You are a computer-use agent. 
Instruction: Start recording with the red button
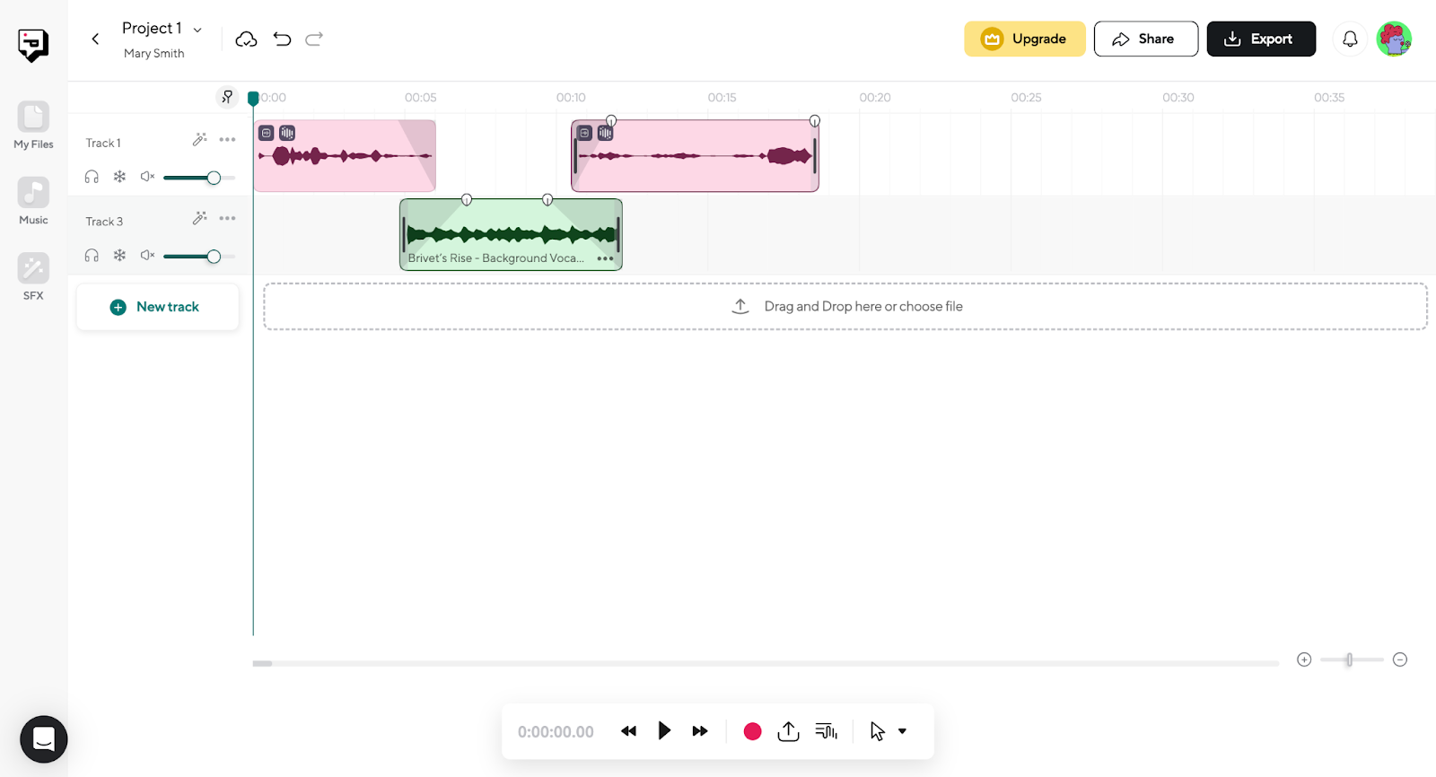pos(752,731)
